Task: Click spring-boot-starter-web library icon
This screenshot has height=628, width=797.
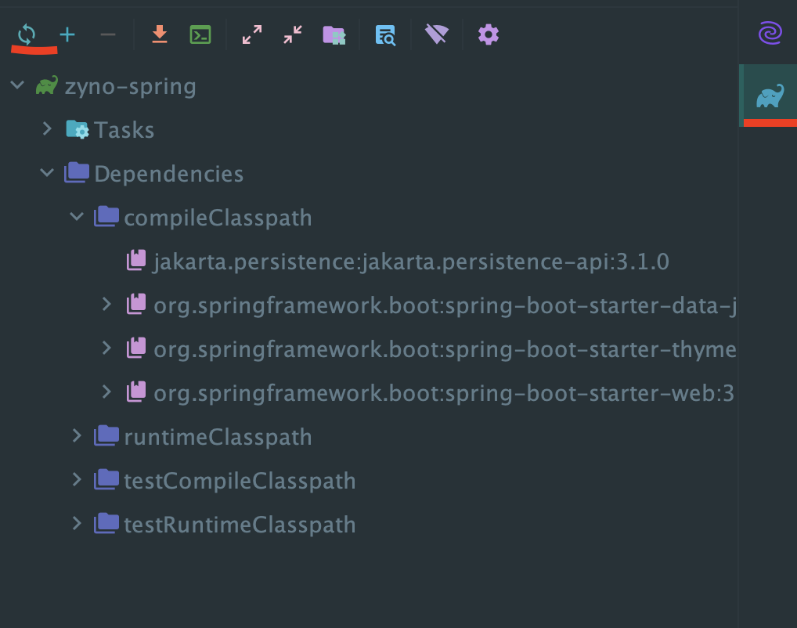Action: (136, 391)
